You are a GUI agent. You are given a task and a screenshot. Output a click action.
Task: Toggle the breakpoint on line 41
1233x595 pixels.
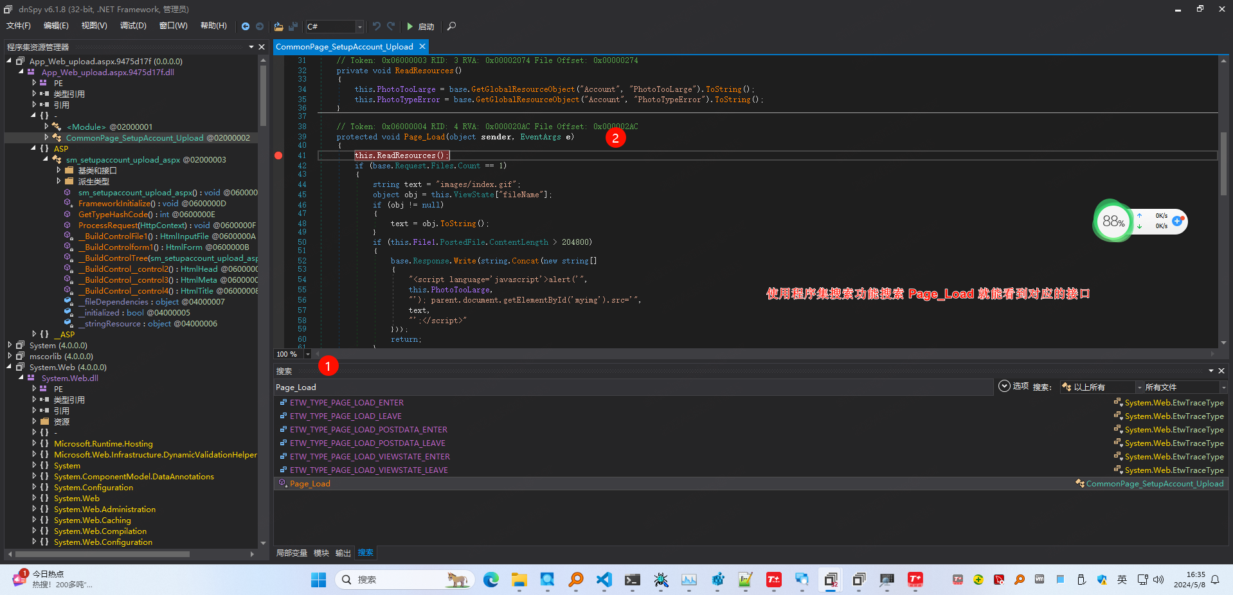(x=278, y=155)
